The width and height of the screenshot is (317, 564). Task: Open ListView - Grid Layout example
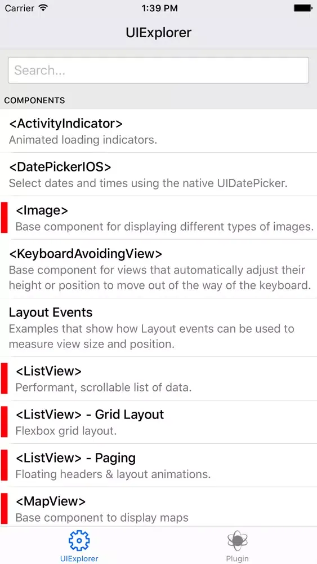158,421
